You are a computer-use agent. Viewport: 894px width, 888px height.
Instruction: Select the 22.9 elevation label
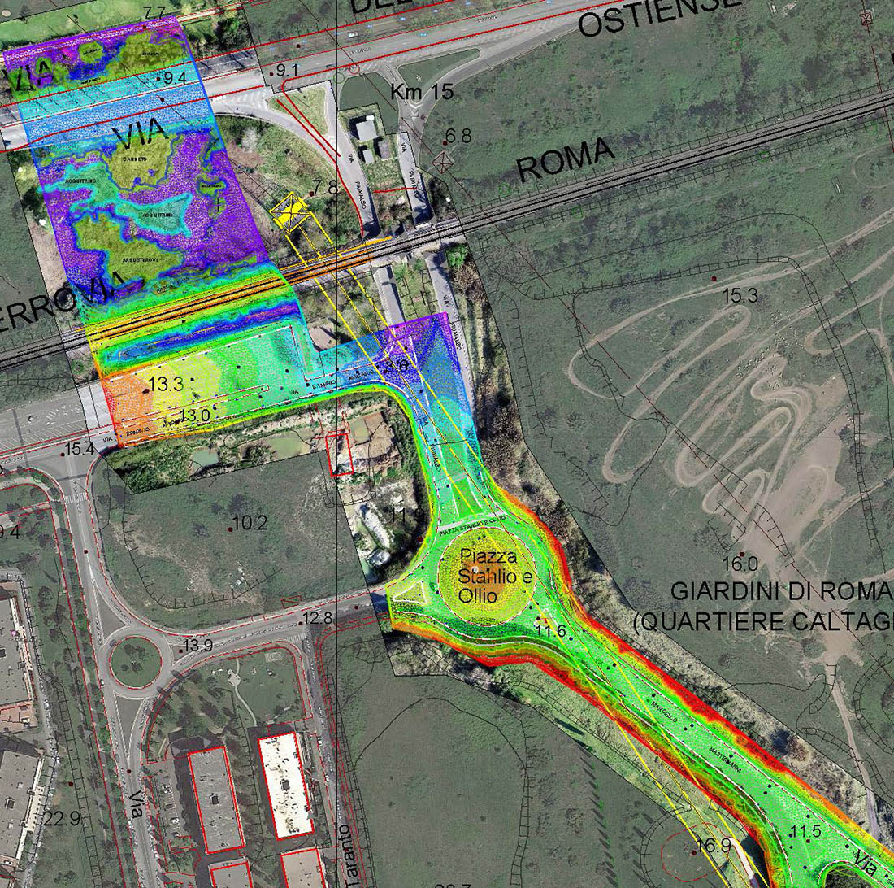click(x=62, y=819)
